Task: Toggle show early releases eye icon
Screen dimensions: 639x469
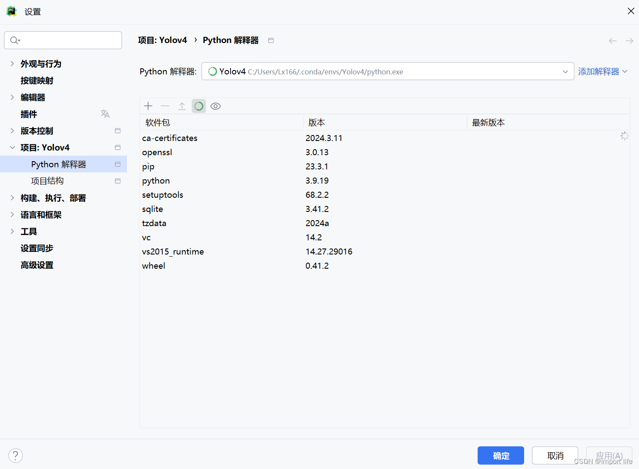Action: 216,106
